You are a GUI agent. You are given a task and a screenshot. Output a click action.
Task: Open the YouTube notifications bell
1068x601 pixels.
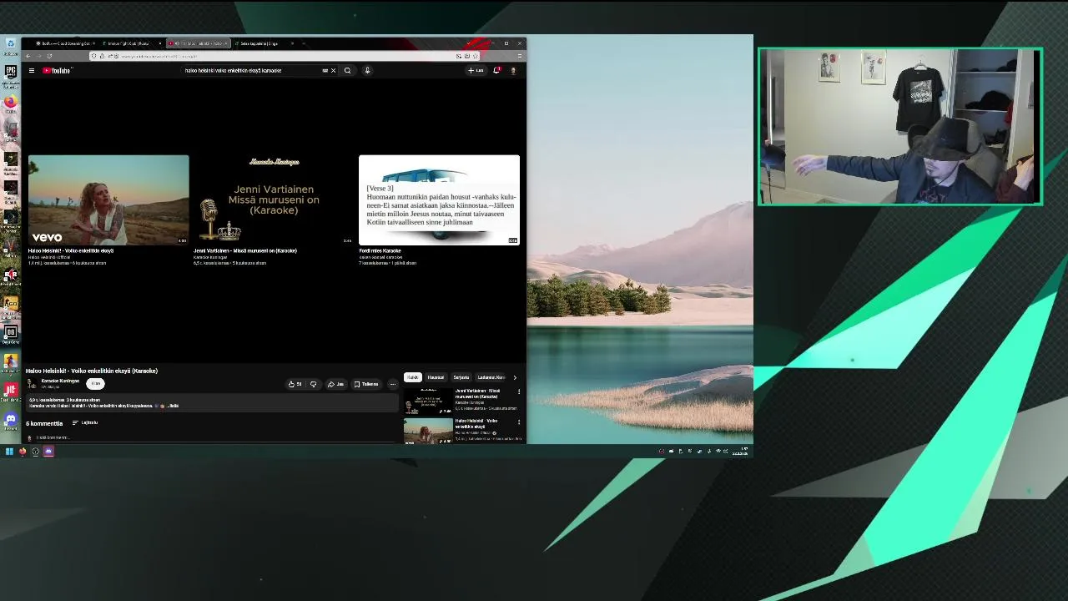496,70
